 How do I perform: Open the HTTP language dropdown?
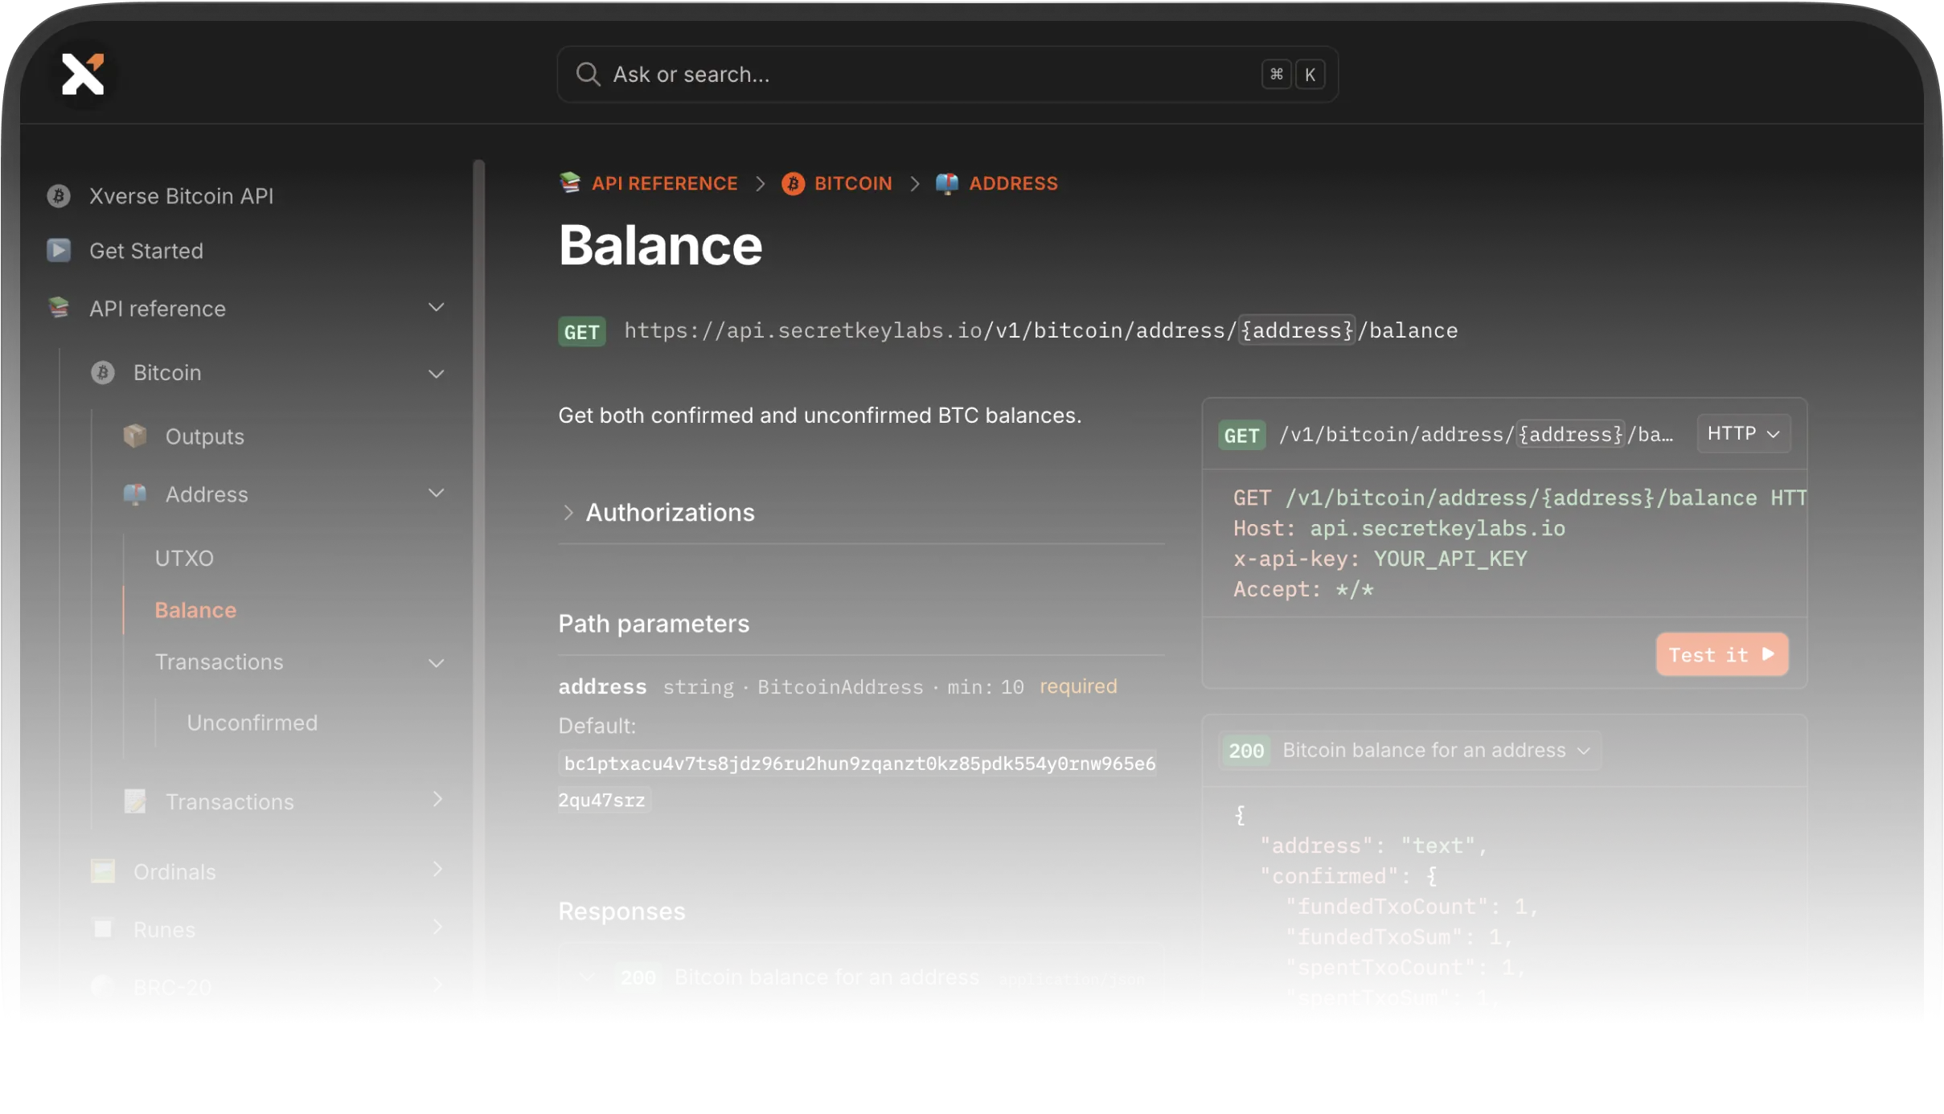click(1743, 434)
